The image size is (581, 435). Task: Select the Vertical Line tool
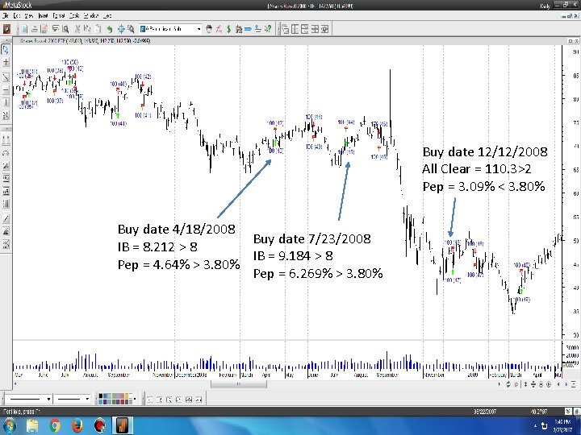(6, 102)
